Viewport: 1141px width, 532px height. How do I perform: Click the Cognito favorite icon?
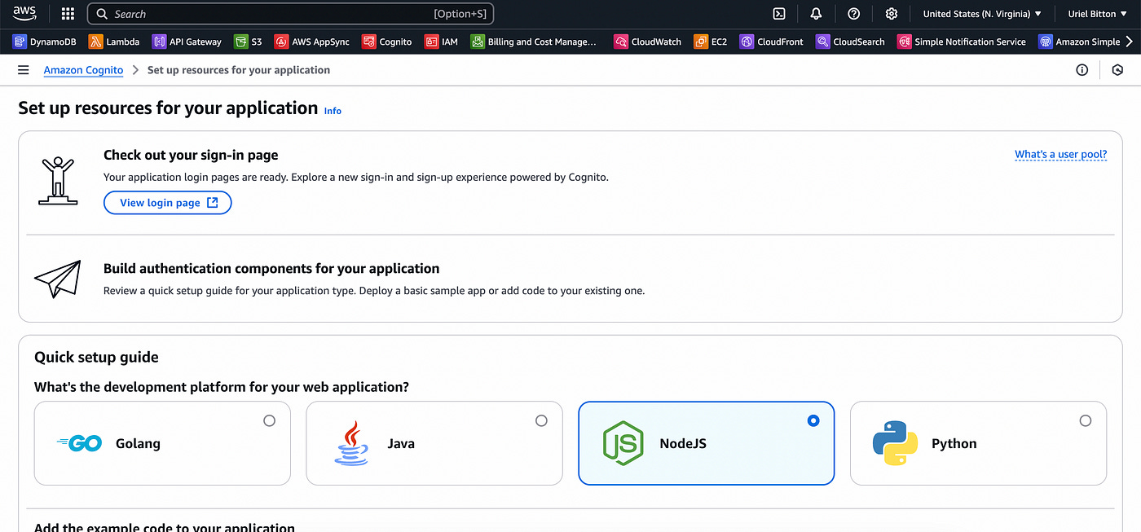pyautogui.click(x=369, y=42)
